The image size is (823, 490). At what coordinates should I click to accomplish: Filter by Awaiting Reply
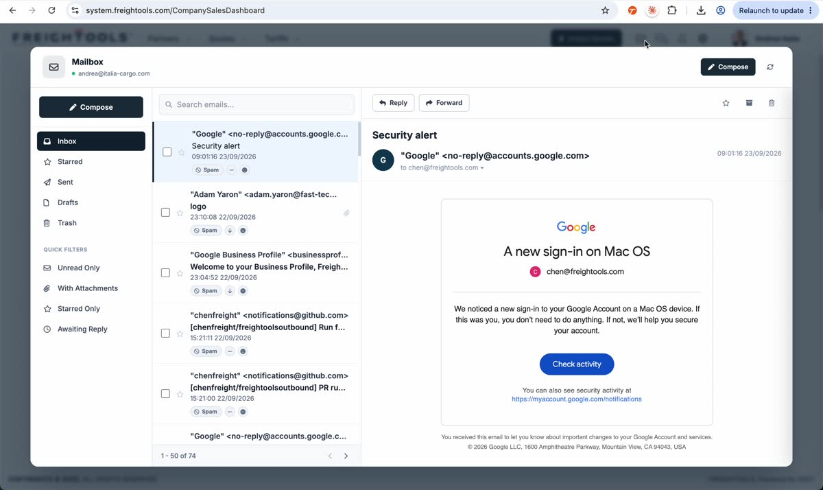(91, 329)
